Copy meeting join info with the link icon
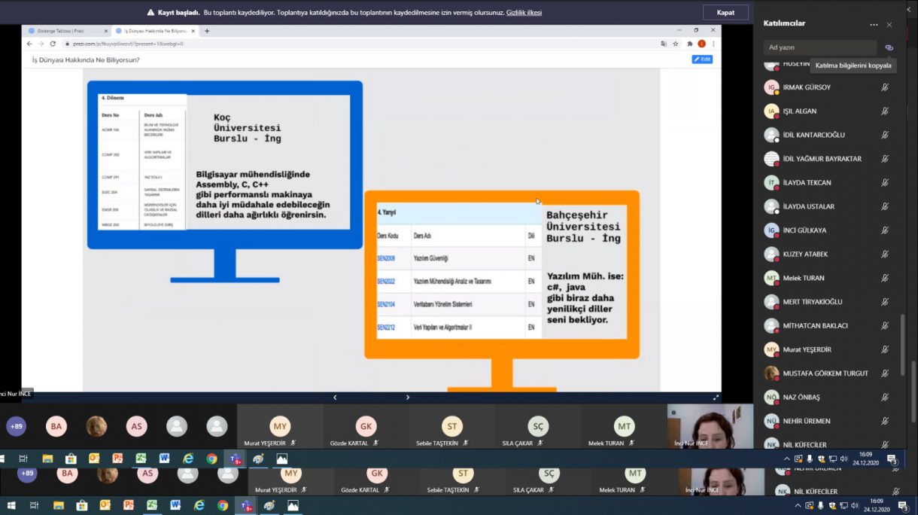This screenshot has height=515, width=918. click(x=889, y=47)
